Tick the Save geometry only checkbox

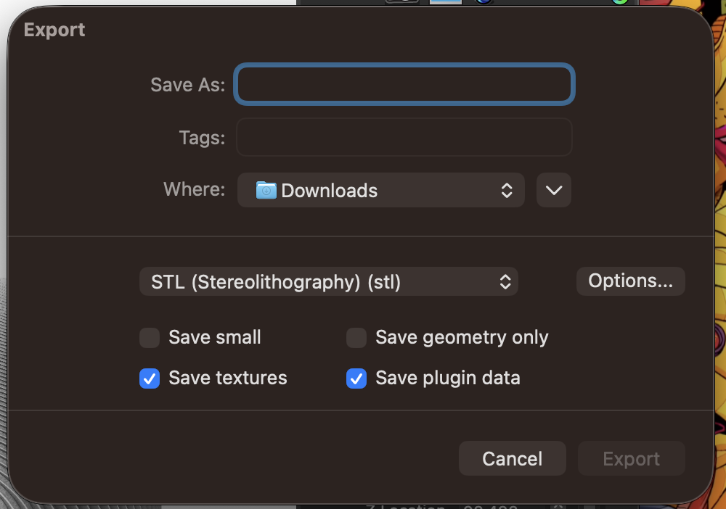tap(356, 338)
